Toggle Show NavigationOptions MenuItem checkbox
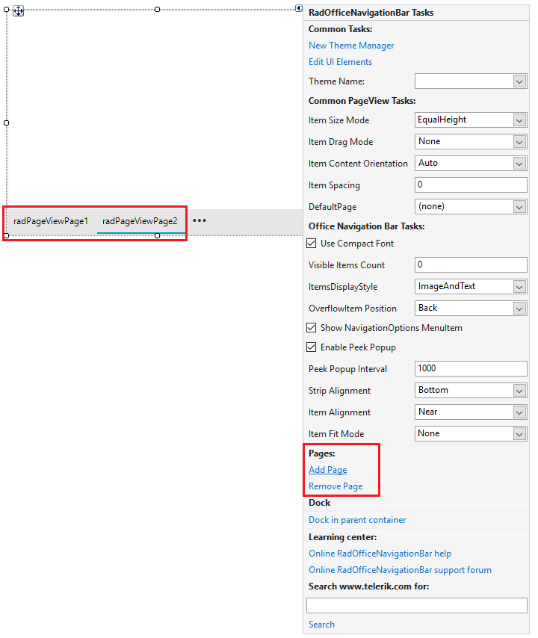This screenshot has height=638, width=538. tap(312, 327)
